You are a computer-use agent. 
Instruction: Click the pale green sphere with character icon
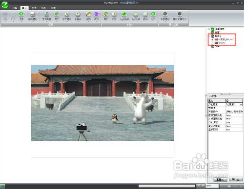click(x=67, y=14)
